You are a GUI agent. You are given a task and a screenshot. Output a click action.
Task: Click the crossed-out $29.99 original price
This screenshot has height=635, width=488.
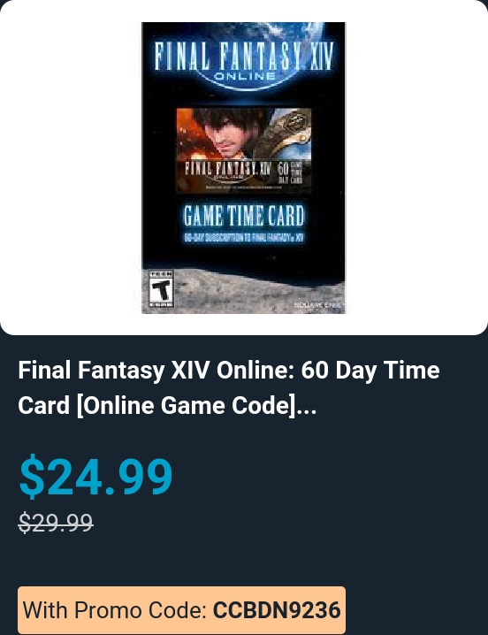(x=56, y=523)
